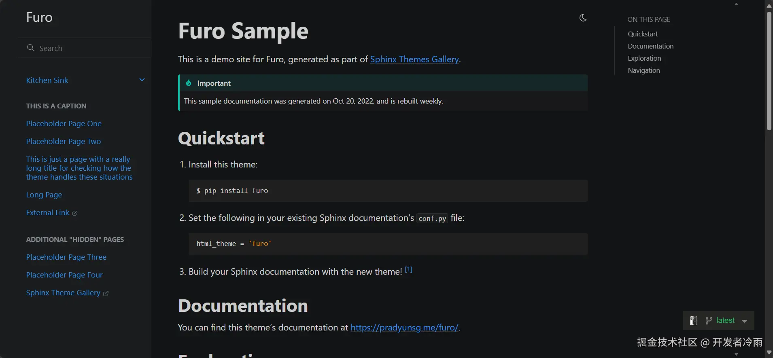The width and height of the screenshot is (773, 358).
Task: Click the search magnifier icon
Action: pyautogui.click(x=30, y=48)
